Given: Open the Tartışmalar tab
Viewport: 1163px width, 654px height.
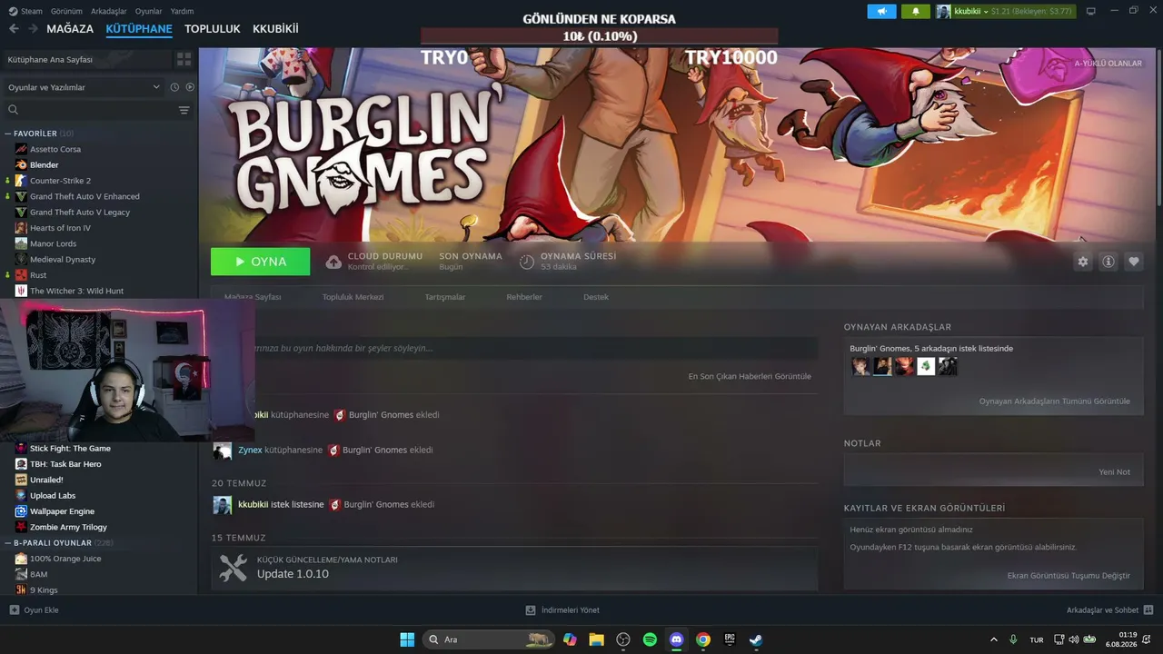Looking at the screenshot, I should pos(445,297).
